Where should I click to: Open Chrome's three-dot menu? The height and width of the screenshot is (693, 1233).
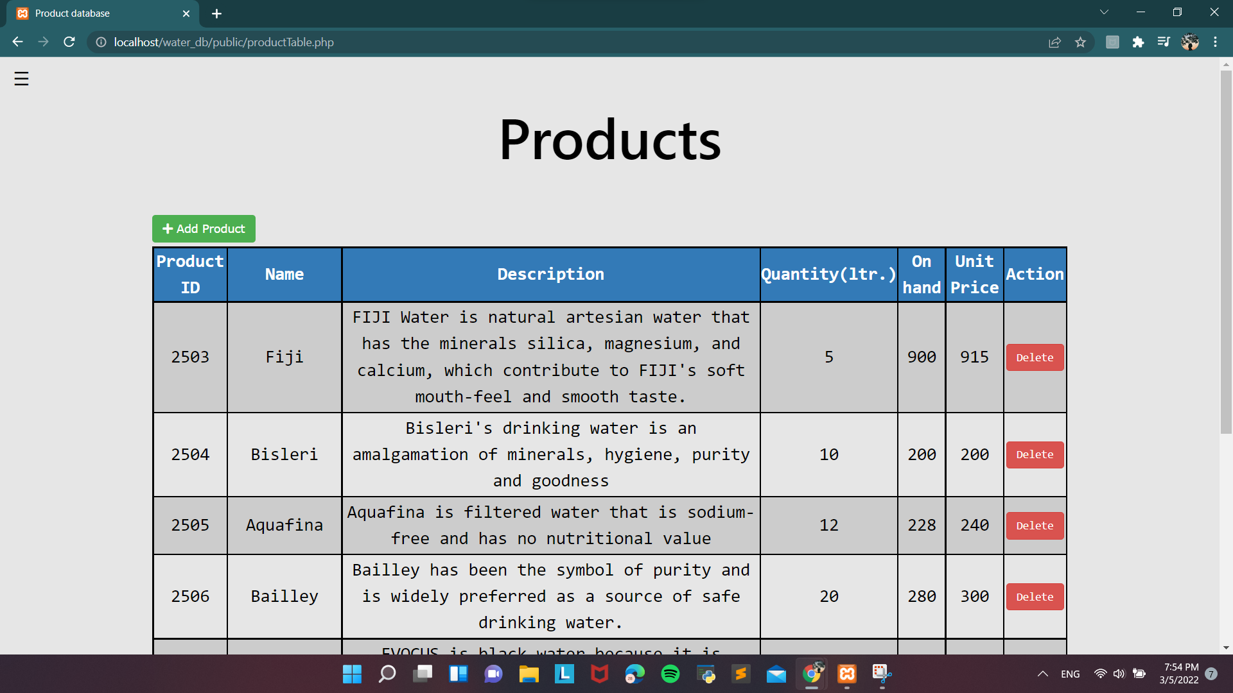tap(1216, 42)
